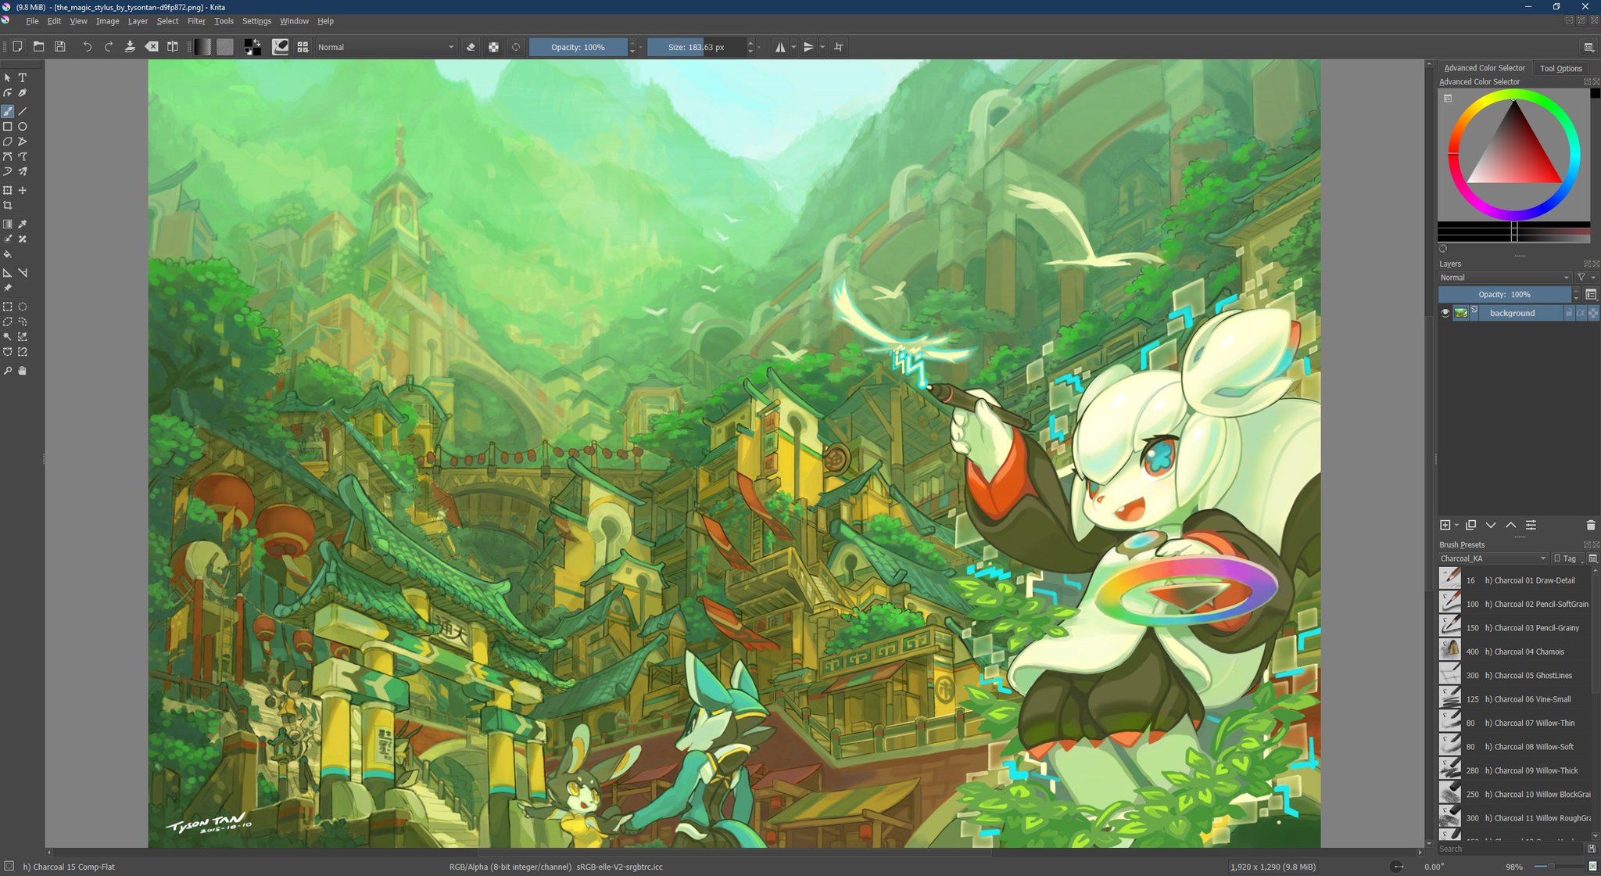
Task: Duplicate layer using the layers panel icon
Action: click(1470, 525)
